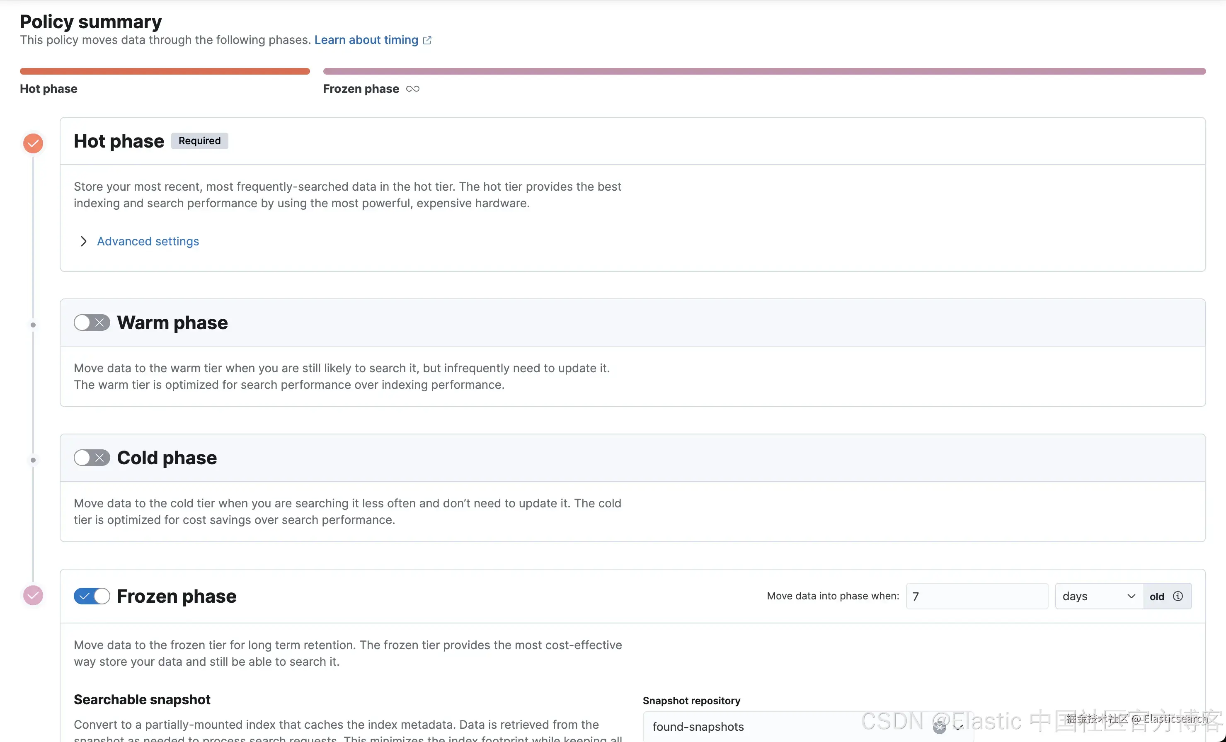Expand Advanced settings in Hot phase
The width and height of the screenshot is (1226, 742).
(84, 241)
